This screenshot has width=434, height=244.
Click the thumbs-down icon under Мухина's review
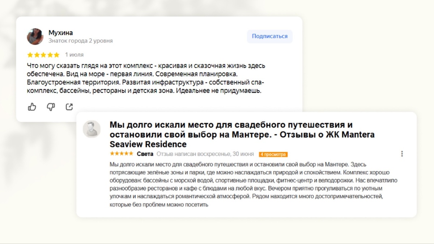51,107
